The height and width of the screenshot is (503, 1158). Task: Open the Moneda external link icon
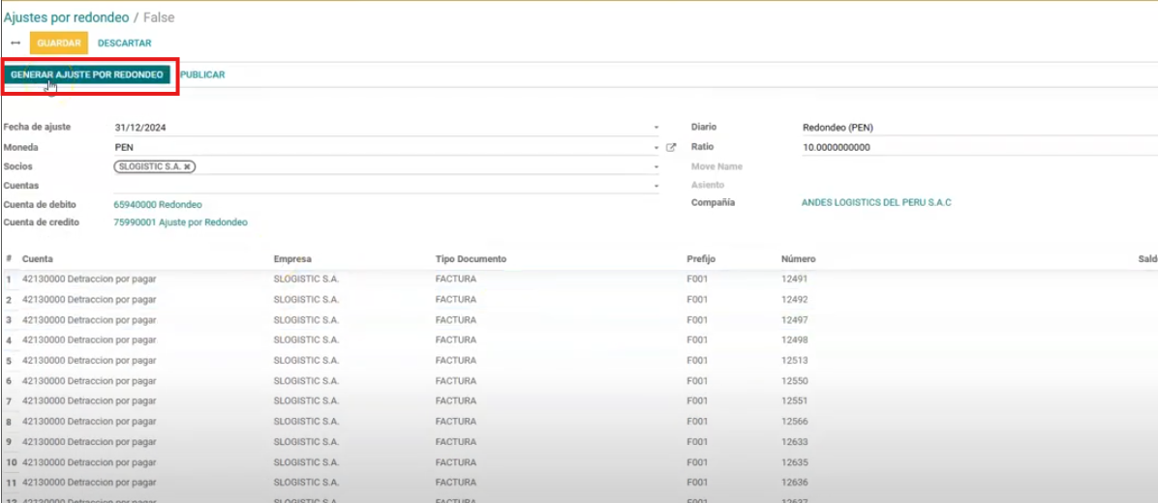coord(671,148)
